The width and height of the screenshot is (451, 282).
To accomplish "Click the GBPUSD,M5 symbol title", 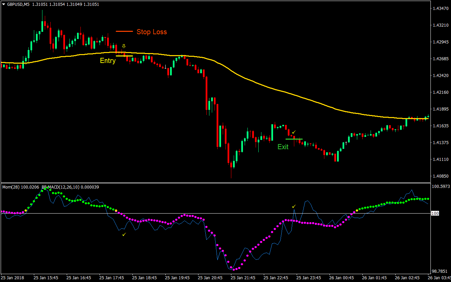I will click(x=18, y=4).
